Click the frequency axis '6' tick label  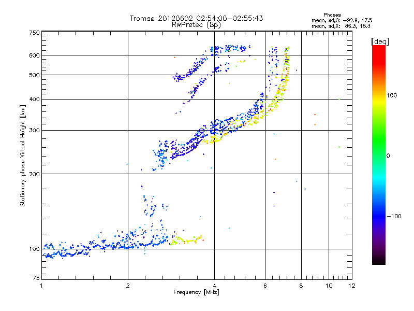(x=265, y=286)
